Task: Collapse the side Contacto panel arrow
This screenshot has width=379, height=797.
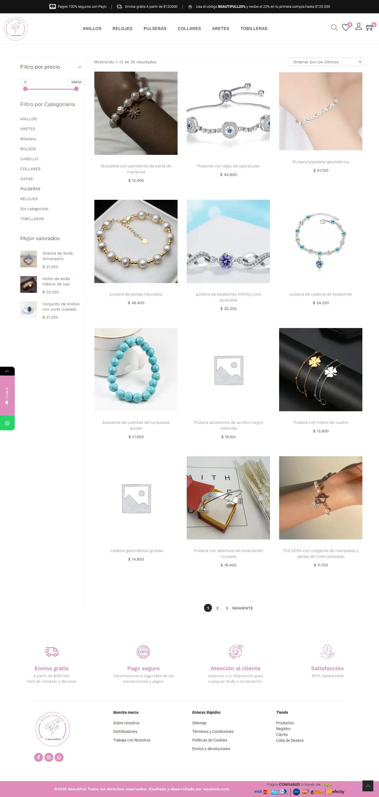Action: coord(7,371)
